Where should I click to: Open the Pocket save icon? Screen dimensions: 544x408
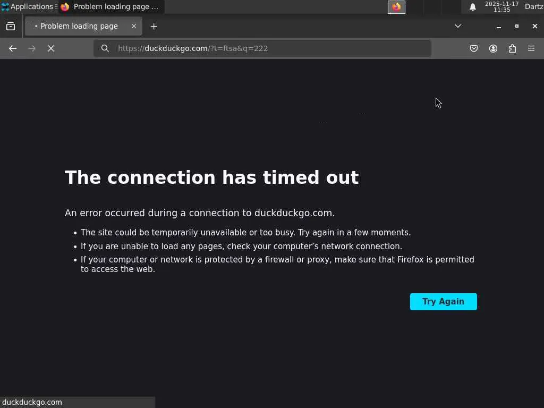(x=473, y=48)
